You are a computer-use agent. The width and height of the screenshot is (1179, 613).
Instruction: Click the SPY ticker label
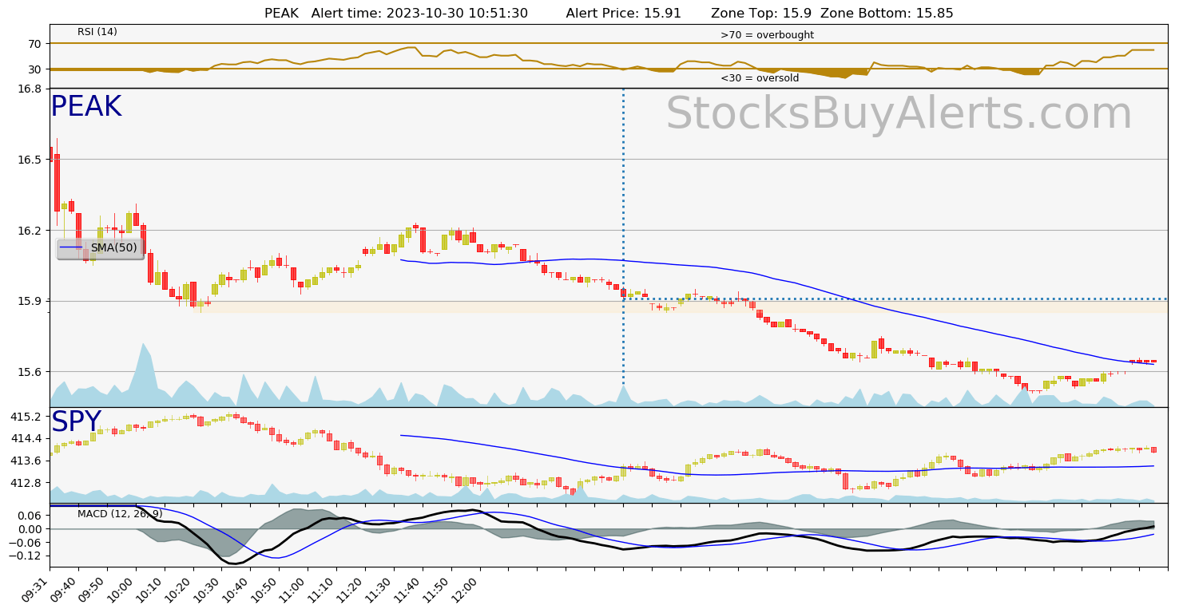(76, 421)
